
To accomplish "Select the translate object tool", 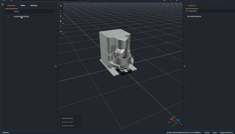I will pyautogui.click(x=61, y=21).
